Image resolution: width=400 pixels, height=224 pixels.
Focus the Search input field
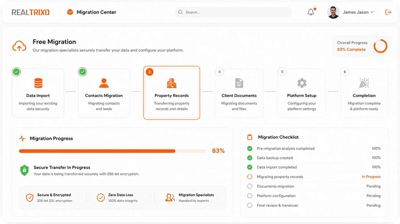pyautogui.click(x=233, y=12)
